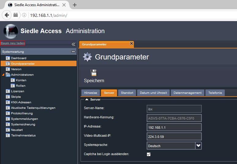Click the site info icon in the address bar

24,15
